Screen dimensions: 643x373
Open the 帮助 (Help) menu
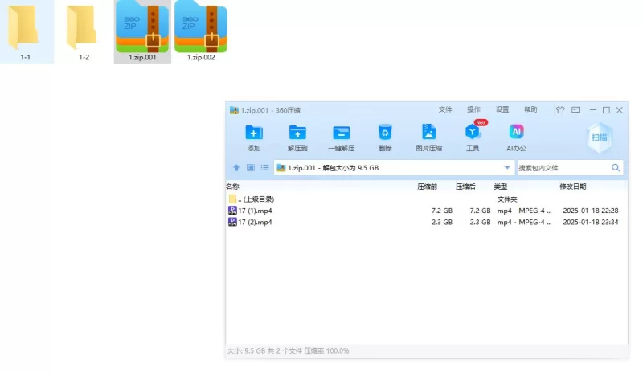530,110
